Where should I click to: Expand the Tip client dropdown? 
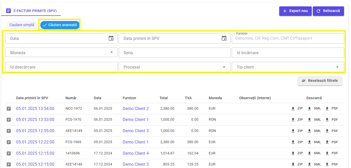click(288, 67)
